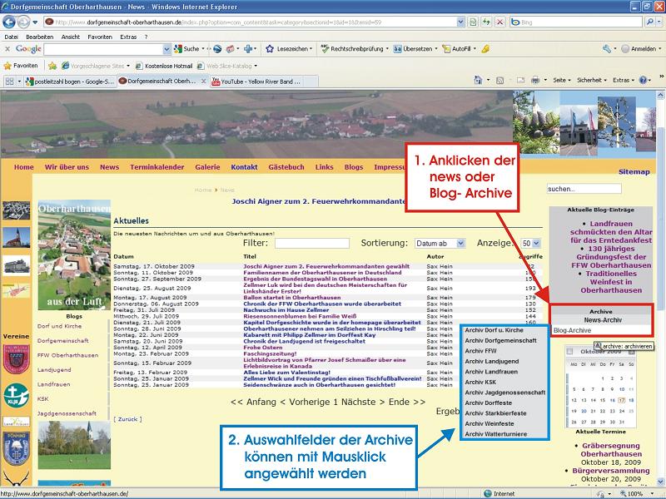Image resolution: width=666 pixels, height=499 pixels.
Task: Open the Gästebuch navigation link
Action: (x=286, y=167)
